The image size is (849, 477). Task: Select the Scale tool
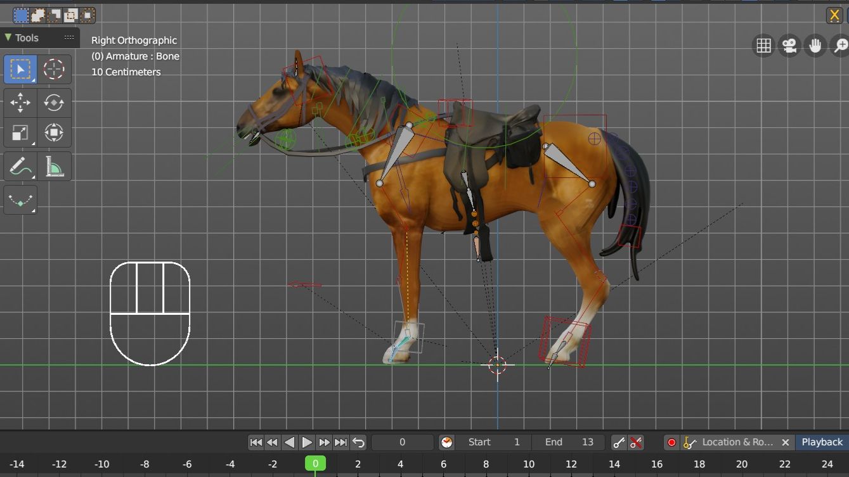20,133
